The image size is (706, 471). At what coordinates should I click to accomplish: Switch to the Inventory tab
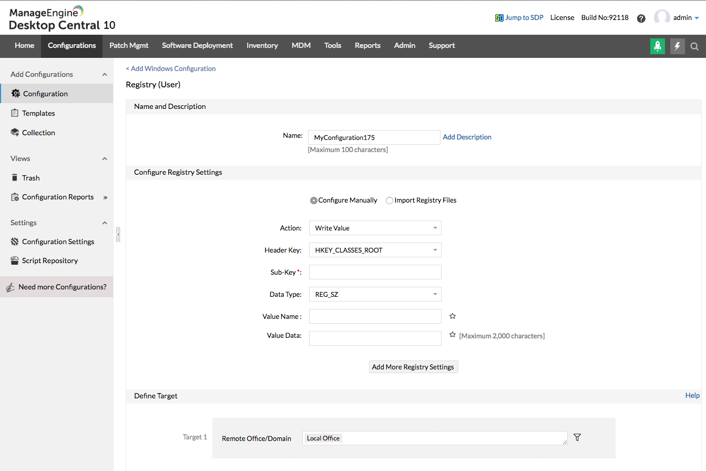[x=262, y=46]
